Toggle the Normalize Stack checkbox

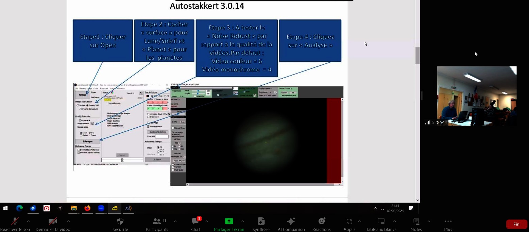(x=148, y=114)
